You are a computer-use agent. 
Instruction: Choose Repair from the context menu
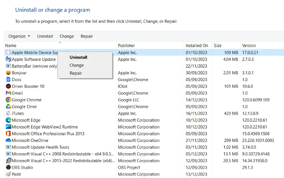pos(76,73)
